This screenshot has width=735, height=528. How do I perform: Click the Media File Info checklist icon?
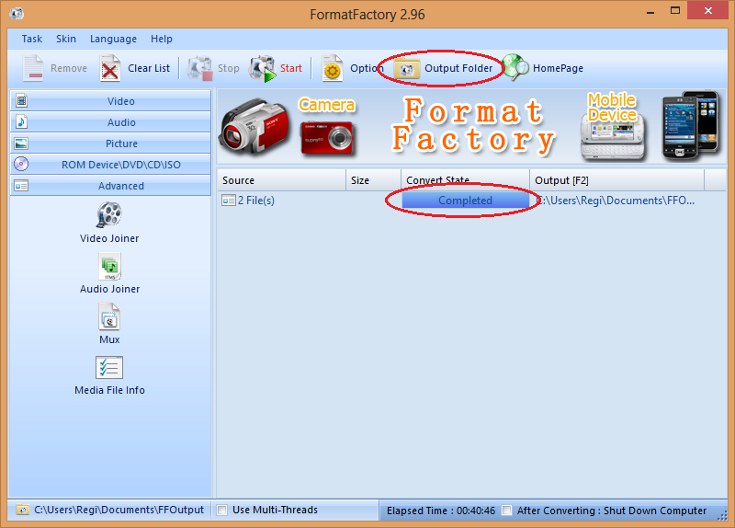point(109,368)
